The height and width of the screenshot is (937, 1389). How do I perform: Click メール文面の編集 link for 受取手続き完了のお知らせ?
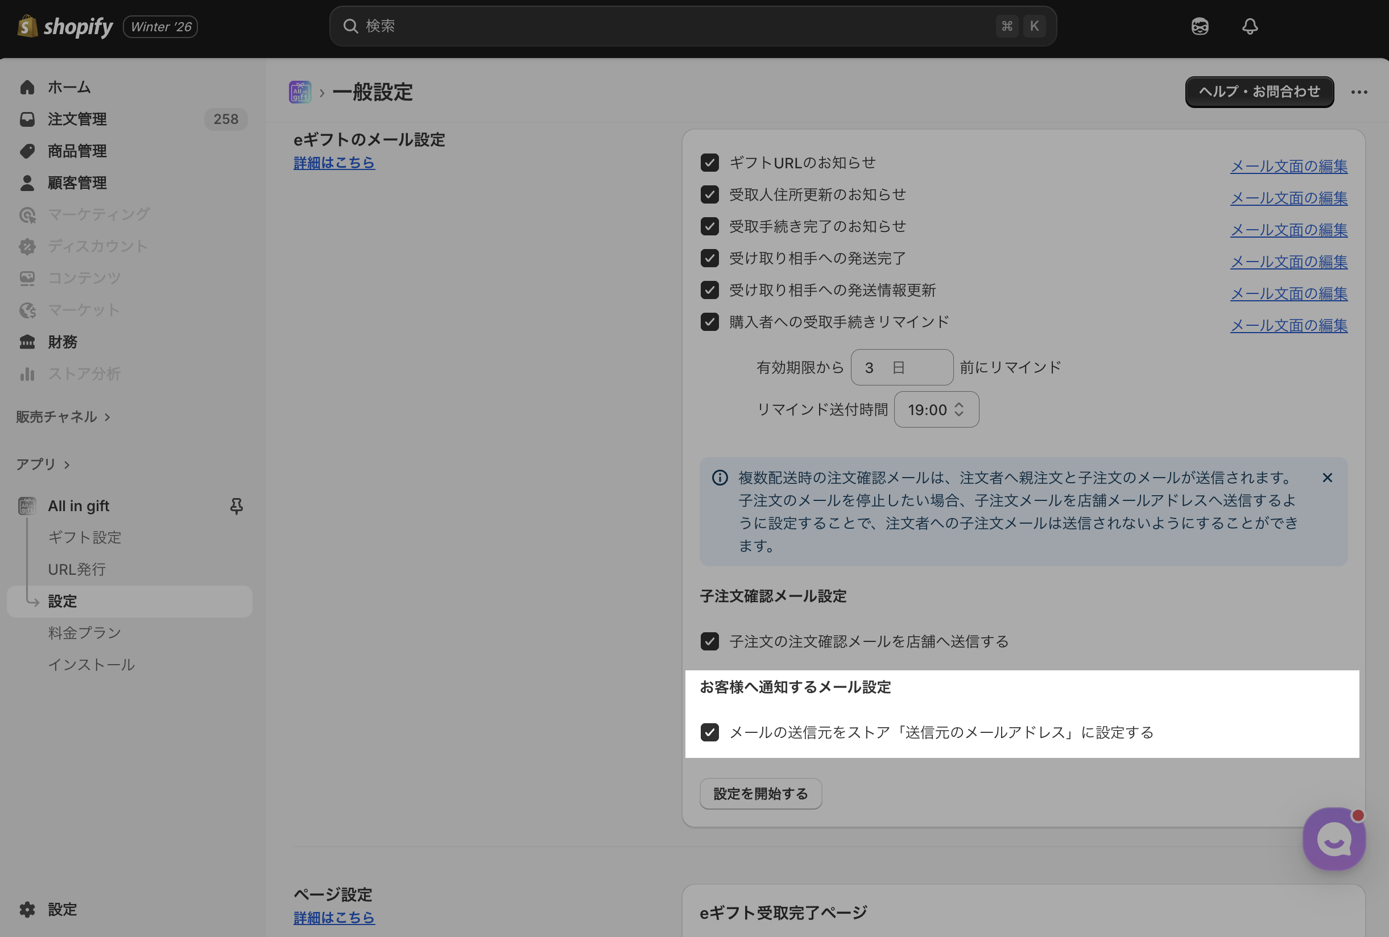click(1288, 230)
